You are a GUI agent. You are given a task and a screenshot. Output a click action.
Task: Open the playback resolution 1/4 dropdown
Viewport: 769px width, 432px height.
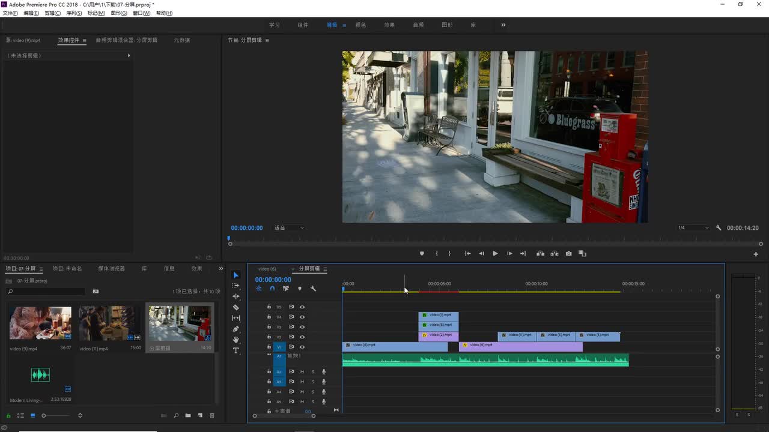(693, 228)
